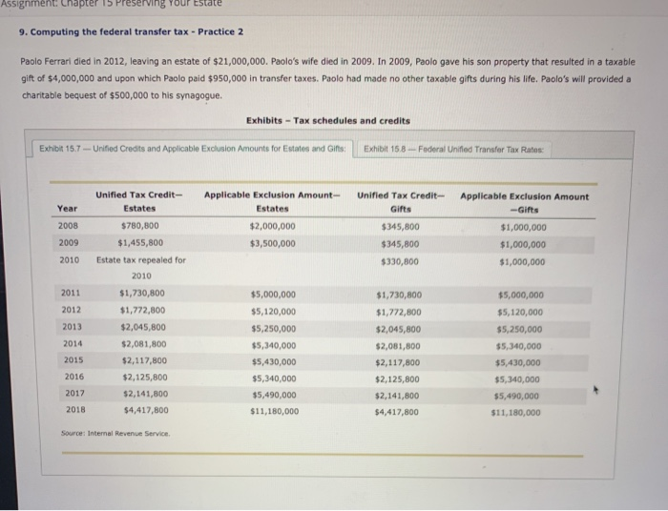Click the '$5,490,000' estate exclusion for 2017
Screen dimensions: 668x511
[x=275, y=395]
